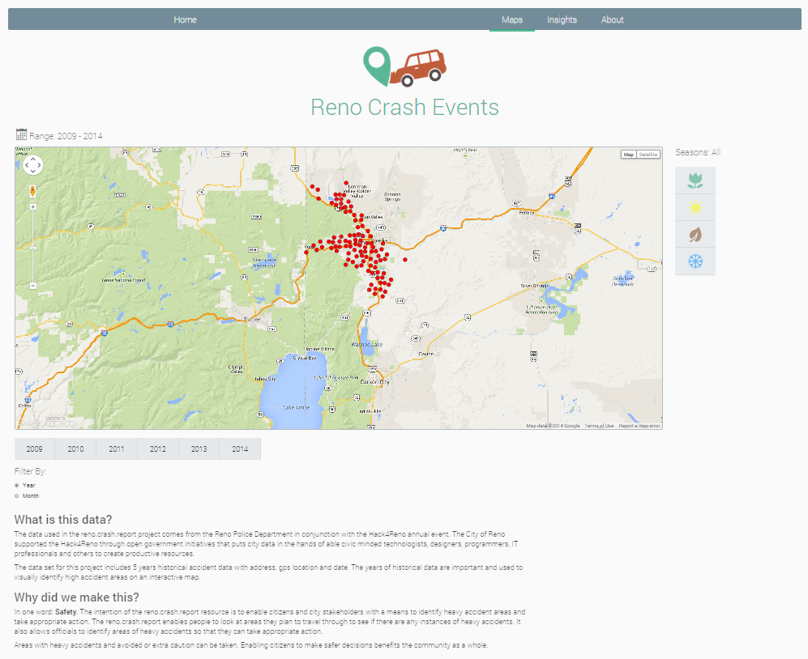The width and height of the screenshot is (808, 659).
Task: Click the map pan control
Action: point(33,165)
